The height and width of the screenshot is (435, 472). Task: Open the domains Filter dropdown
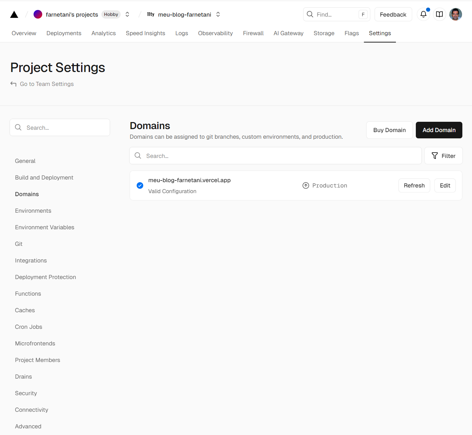pyautogui.click(x=443, y=156)
